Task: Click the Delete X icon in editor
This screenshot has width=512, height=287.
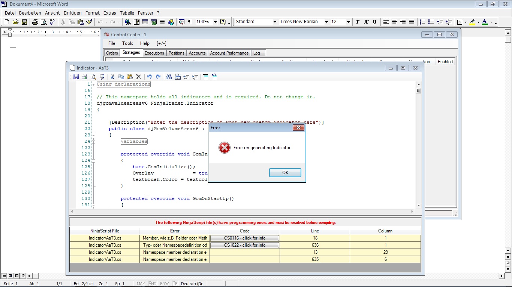Action: pos(138,77)
